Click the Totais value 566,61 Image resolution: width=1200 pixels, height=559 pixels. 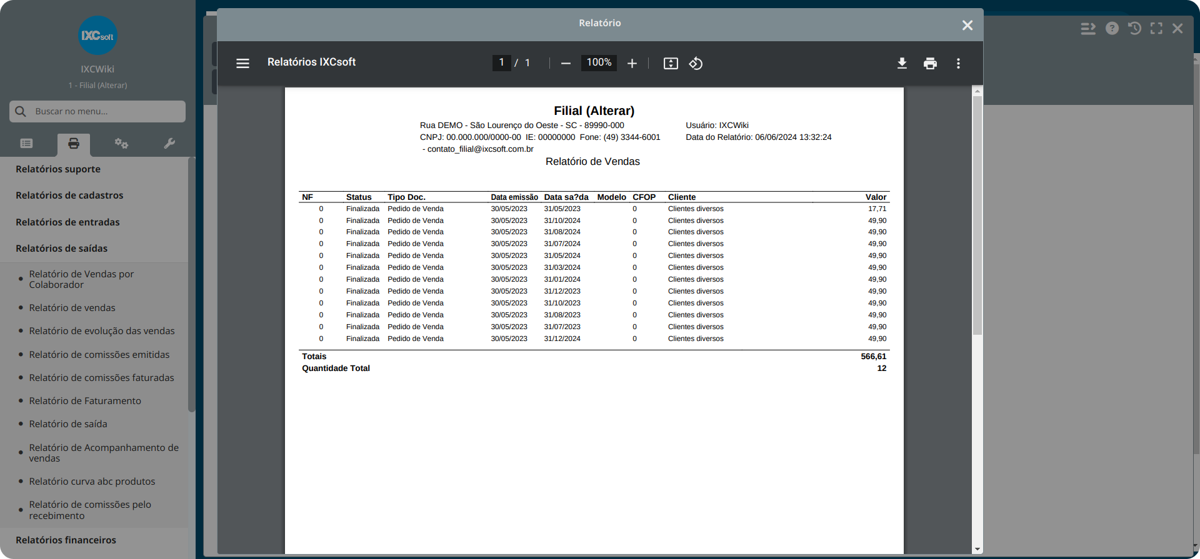[873, 357]
